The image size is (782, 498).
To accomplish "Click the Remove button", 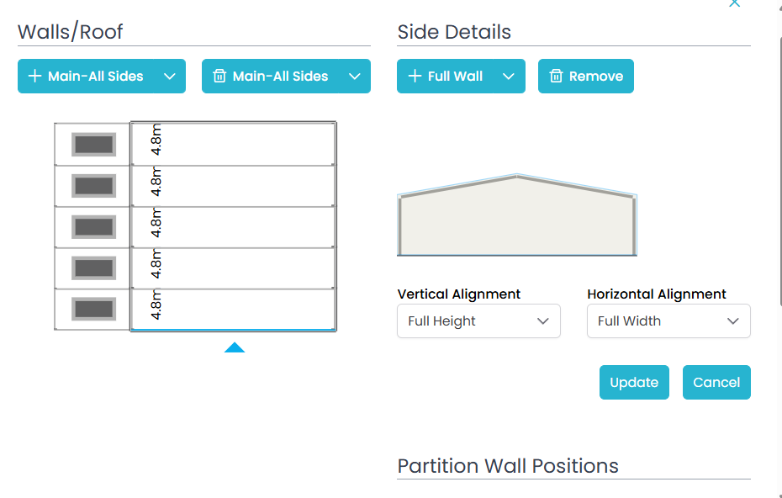I will point(586,77).
